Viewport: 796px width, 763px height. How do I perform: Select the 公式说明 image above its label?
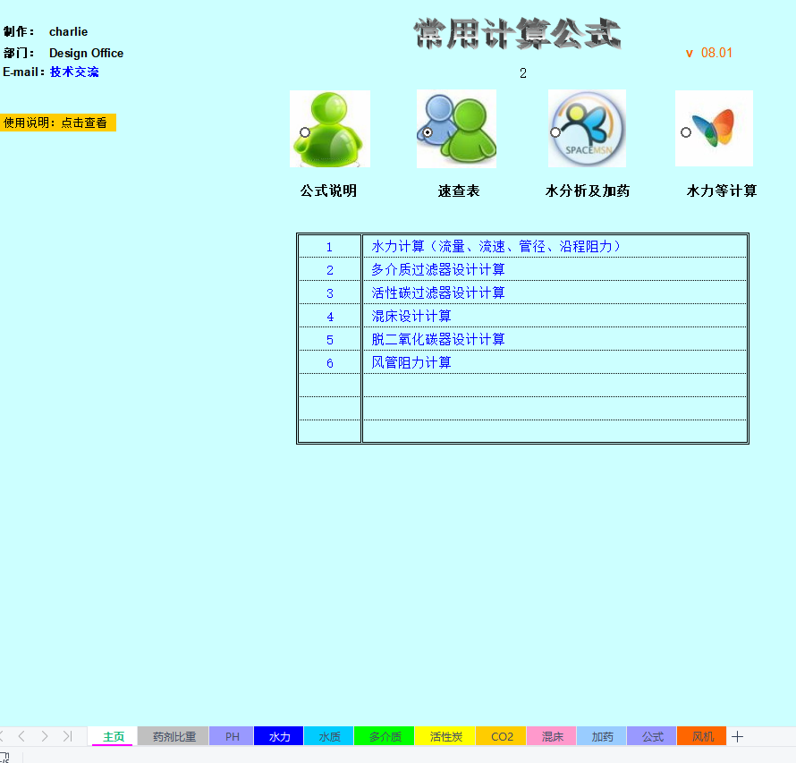tap(329, 128)
